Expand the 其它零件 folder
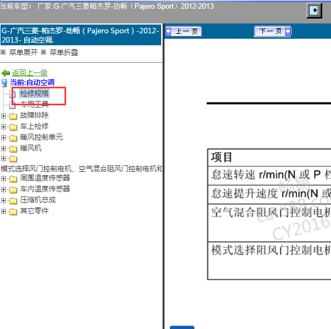This screenshot has width=331, height=329. (x=3, y=211)
